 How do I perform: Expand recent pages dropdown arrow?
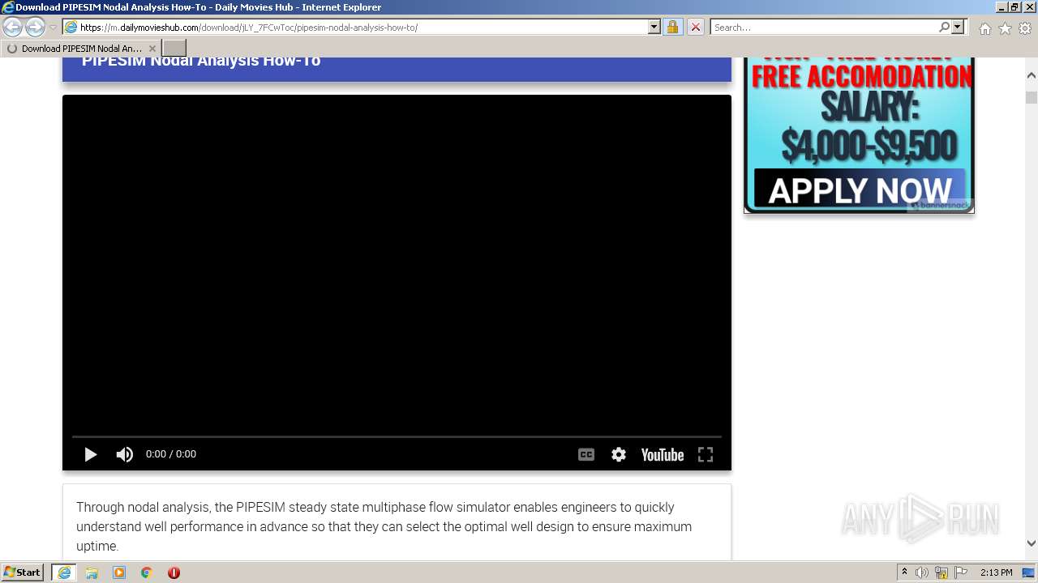tap(53, 28)
